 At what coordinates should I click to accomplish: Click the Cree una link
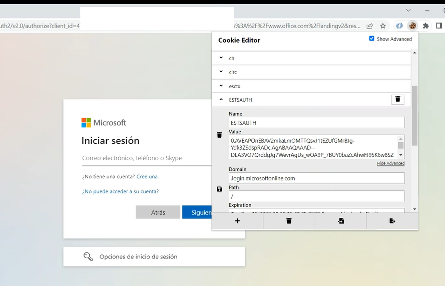click(x=148, y=176)
